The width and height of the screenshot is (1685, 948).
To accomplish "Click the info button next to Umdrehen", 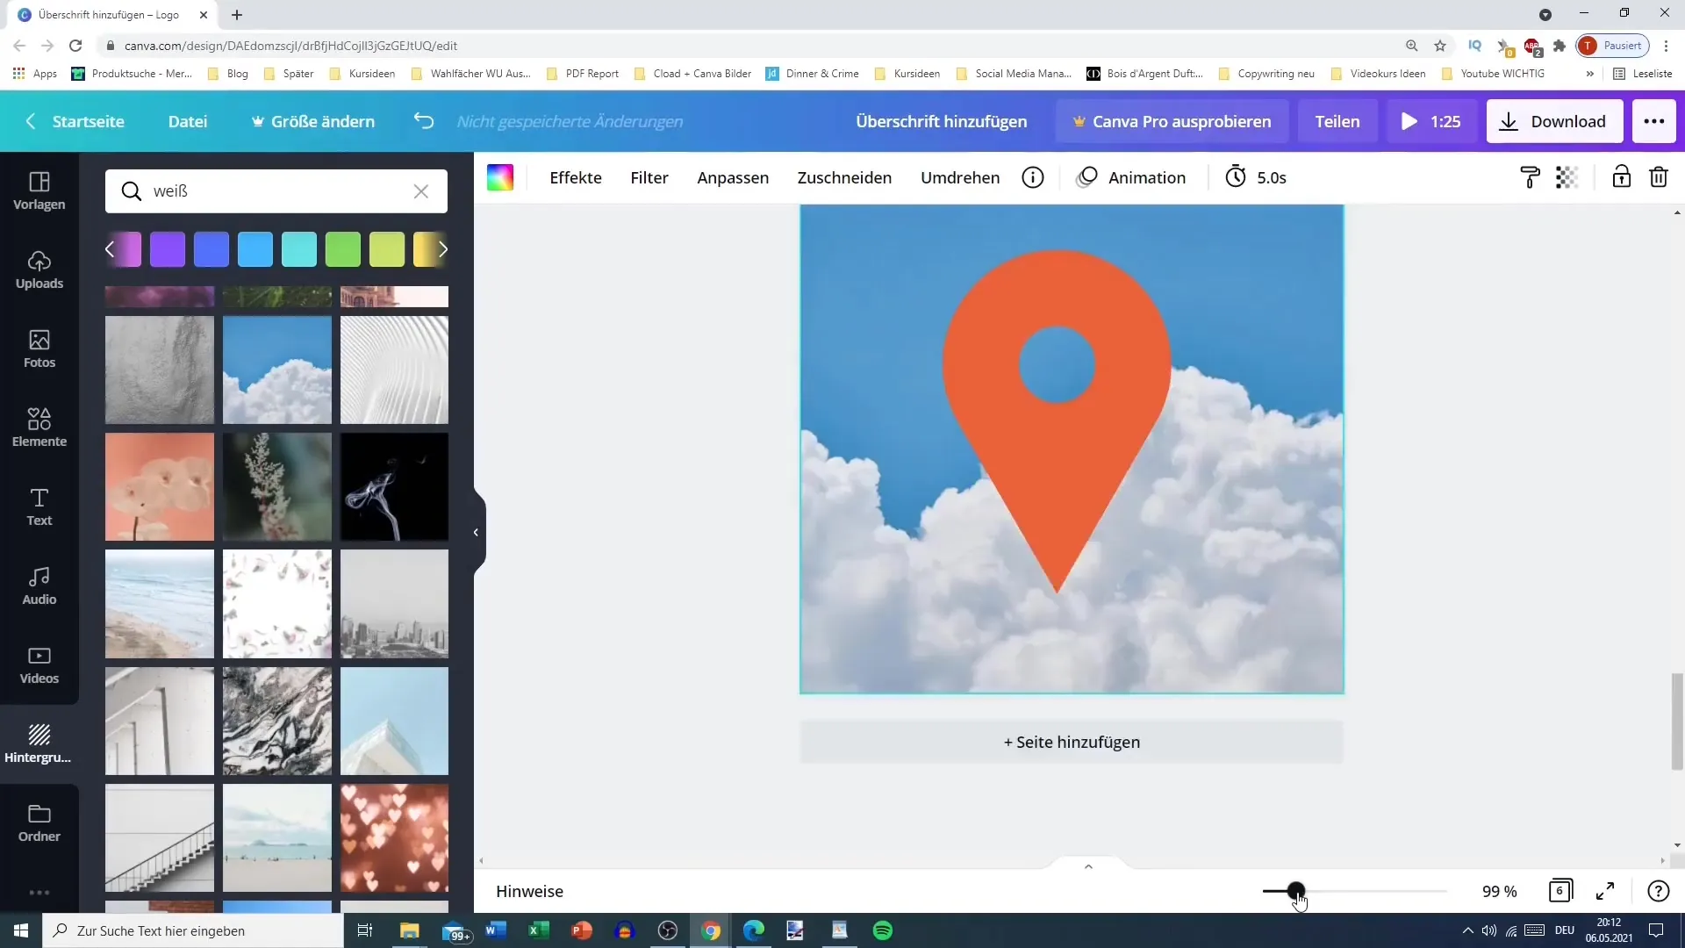I will (1034, 177).
